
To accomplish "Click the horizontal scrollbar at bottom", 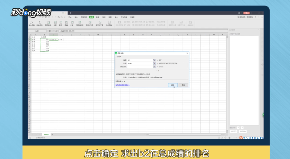I will click(185, 135).
